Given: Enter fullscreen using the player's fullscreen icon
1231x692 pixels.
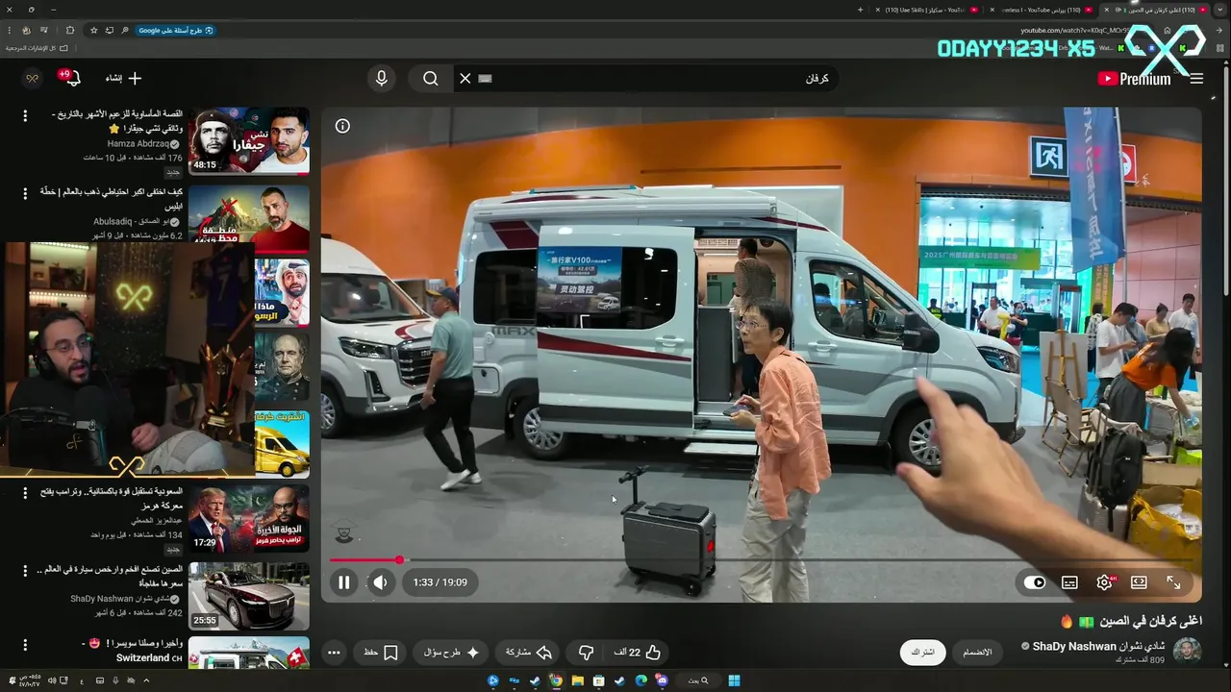Looking at the screenshot, I should click(1173, 582).
